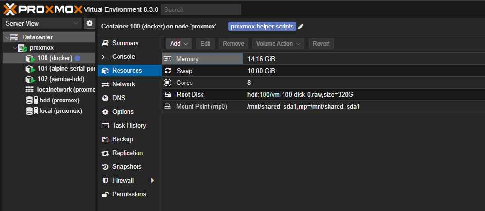Click the Datacenter server icon
This screenshot has height=211, width=485.
click(14, 37)
